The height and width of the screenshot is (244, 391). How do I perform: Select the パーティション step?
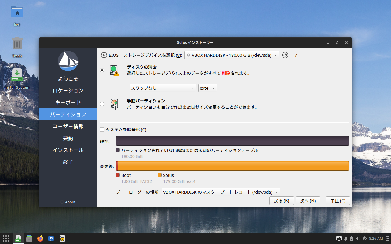[x=68, y=114]
